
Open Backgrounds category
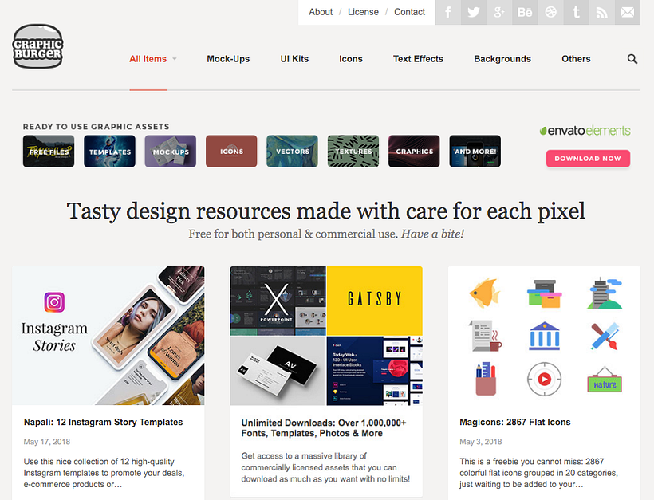(x=502, y=59)
